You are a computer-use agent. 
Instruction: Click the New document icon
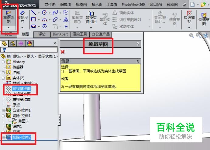[192, 5]
